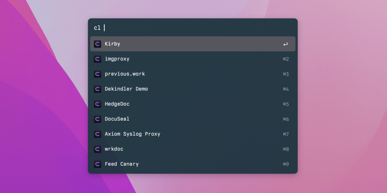
Task: Click the ⌘7 shortcut hint
Action: tap(286, 134)
